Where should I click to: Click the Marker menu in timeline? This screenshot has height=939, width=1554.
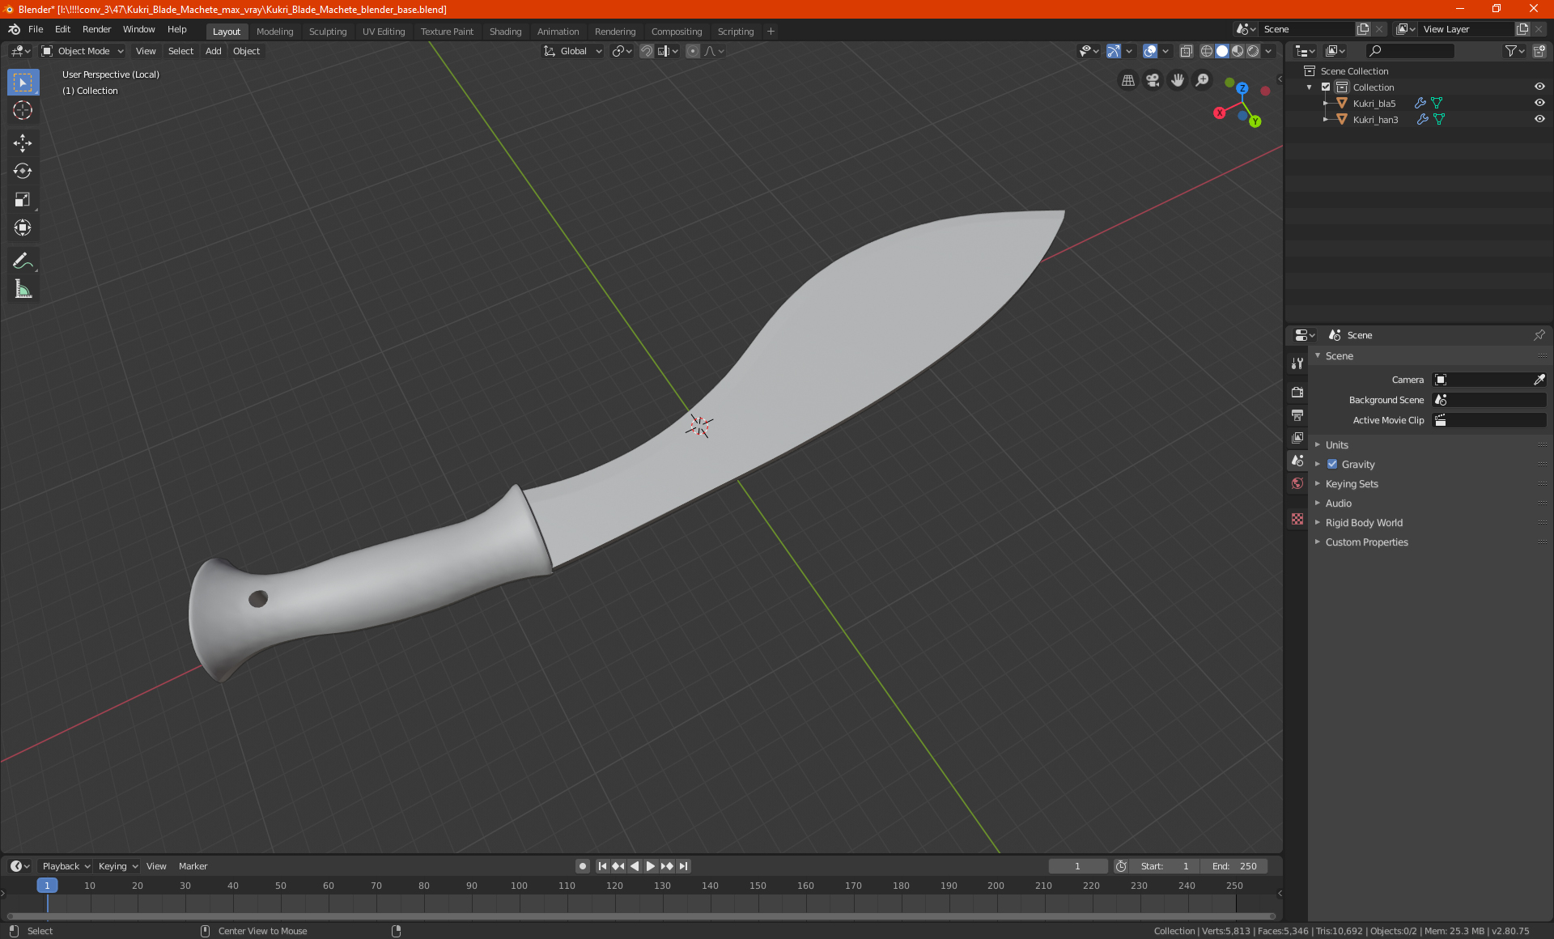[193, 866]
